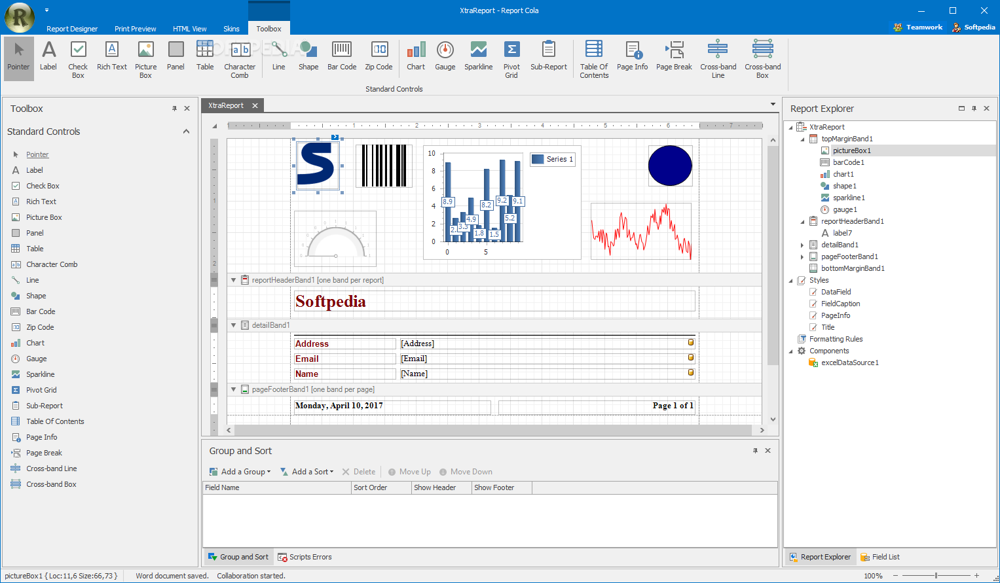
Task: Select the Pointer tool in the ribbon
Action: click(18, 58)
